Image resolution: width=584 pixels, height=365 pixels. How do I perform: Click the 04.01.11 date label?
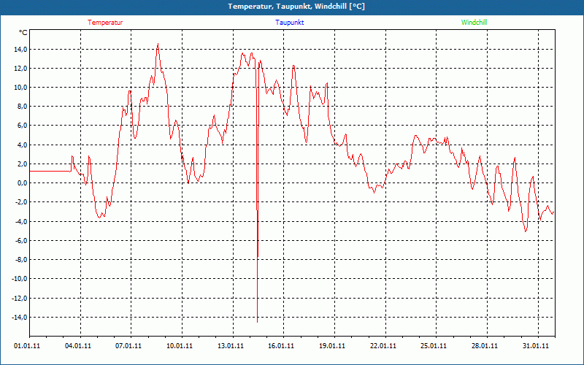[78, 346]
